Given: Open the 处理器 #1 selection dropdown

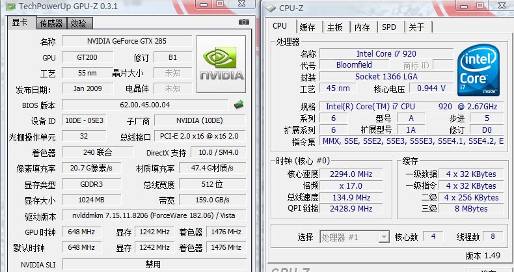Looking at the screenshot, I should (x=355, y=236).
